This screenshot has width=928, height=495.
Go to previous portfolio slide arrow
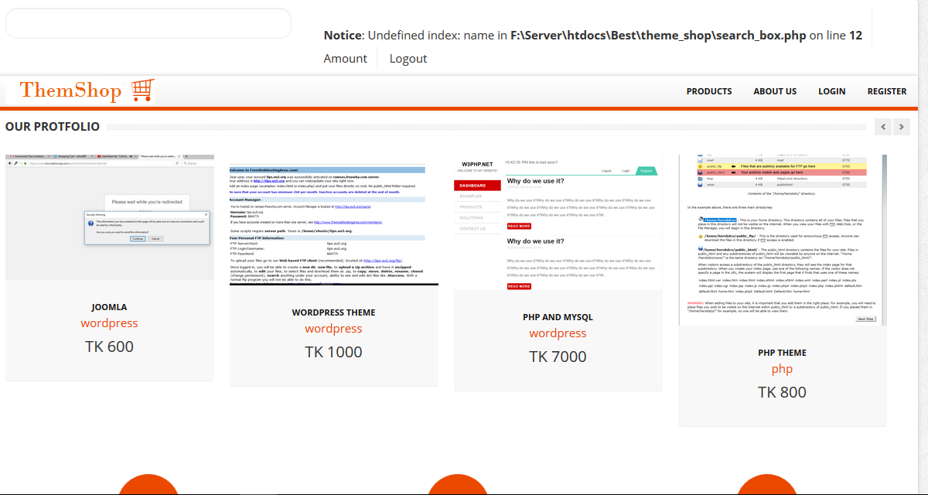click(883, 126)
